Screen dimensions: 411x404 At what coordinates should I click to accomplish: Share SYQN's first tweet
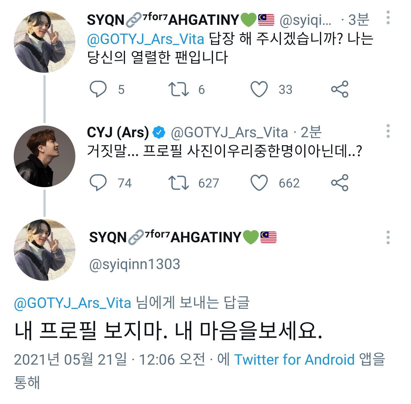tap(340, 89)
